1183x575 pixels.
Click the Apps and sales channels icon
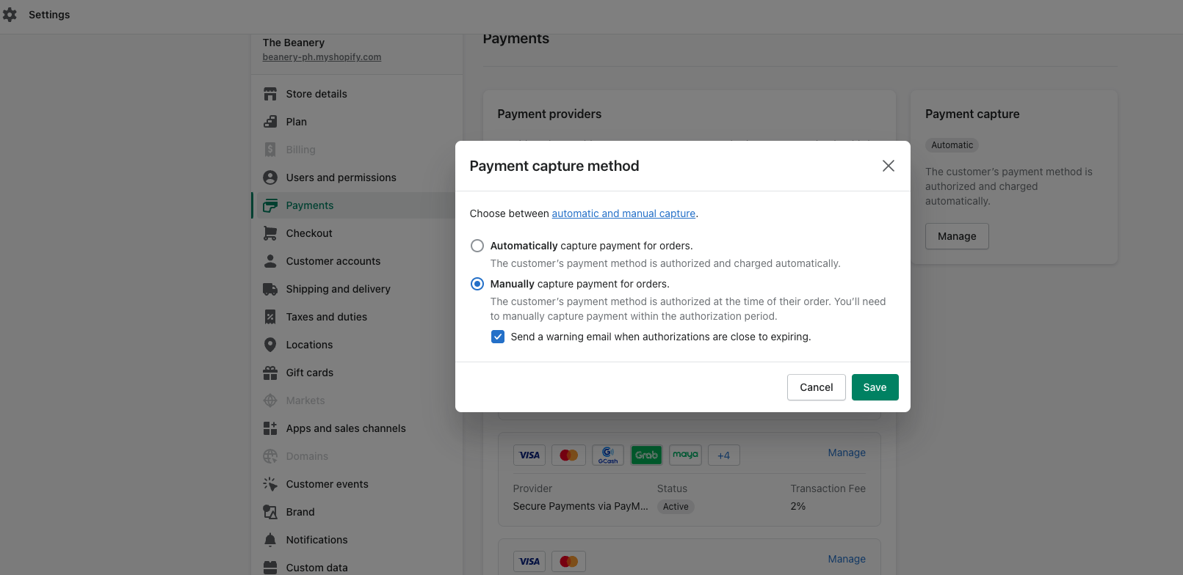(270, 428)
